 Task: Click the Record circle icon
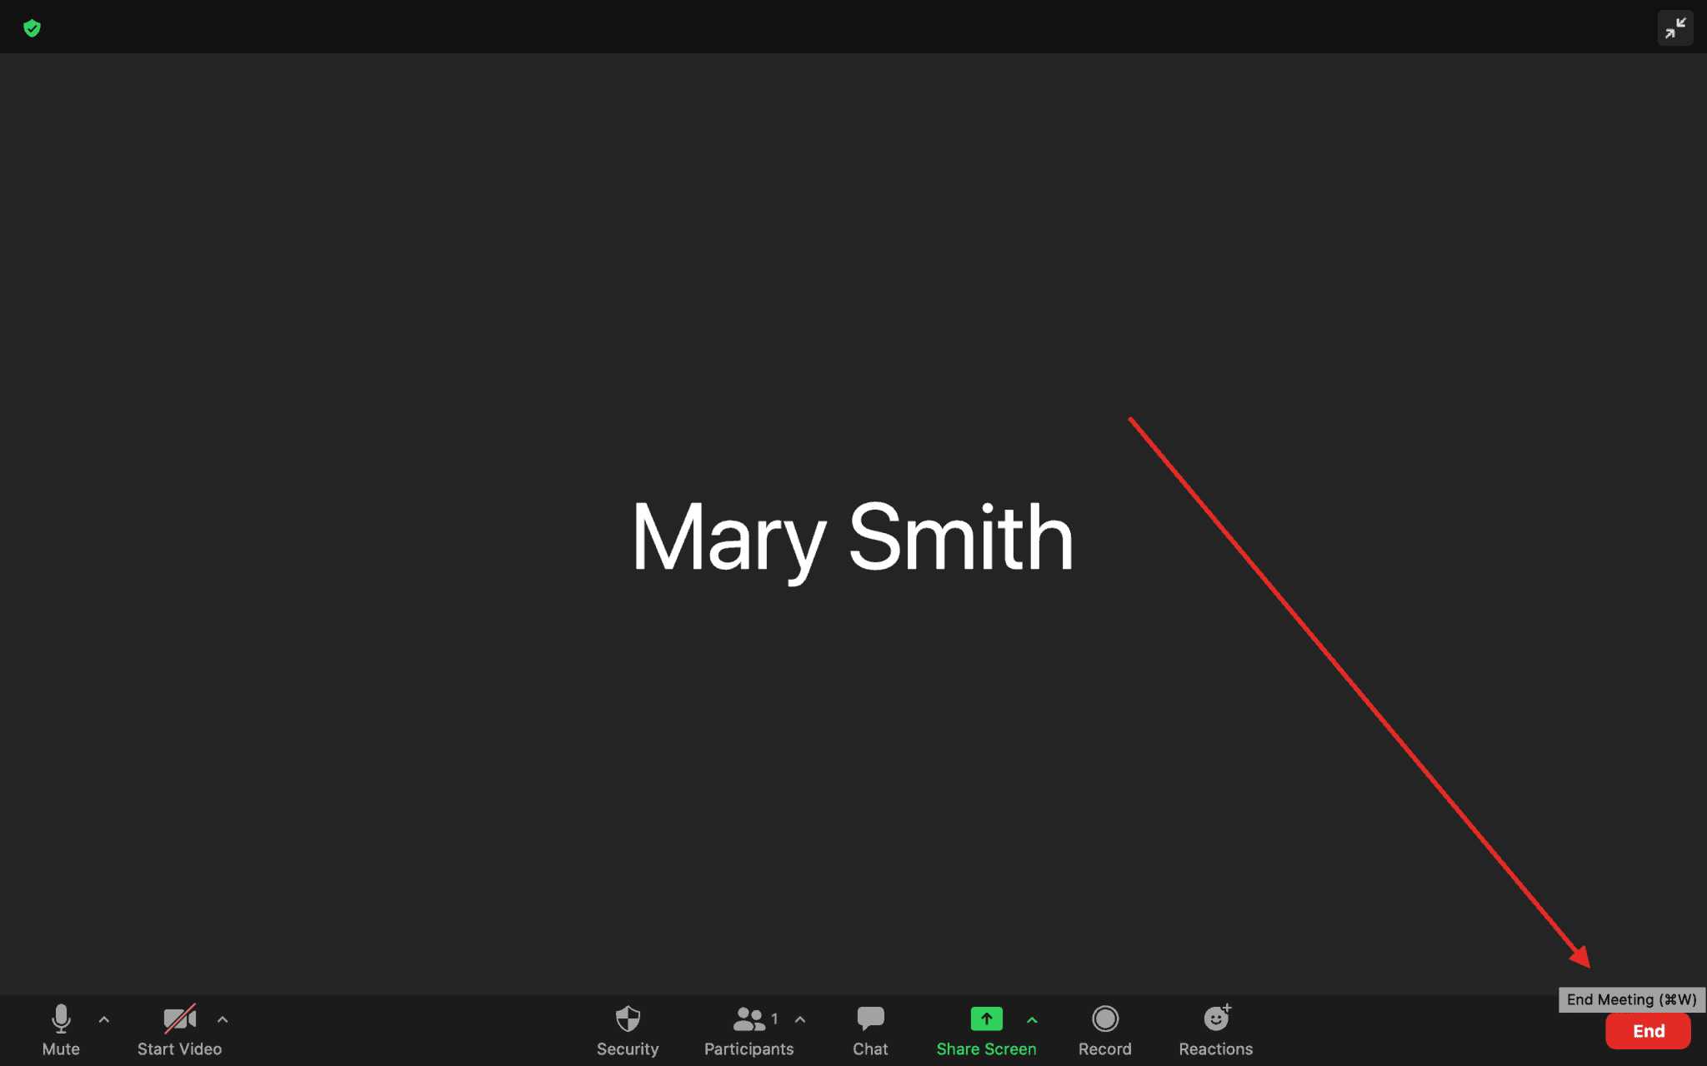1105,1018
